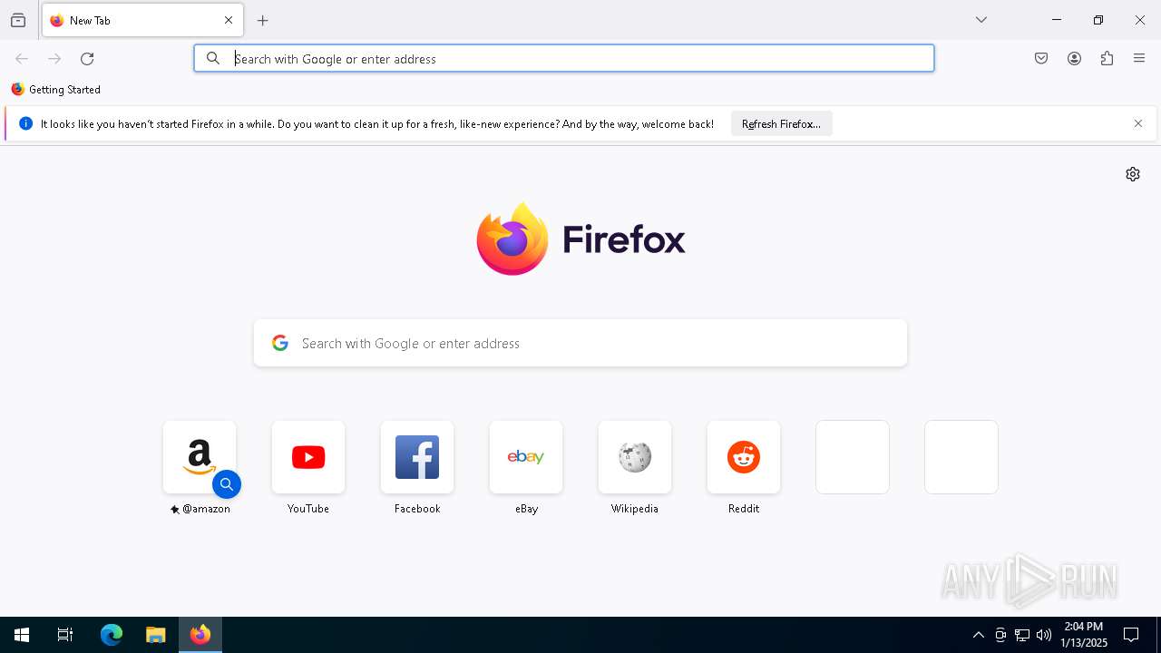Open the Firefox account icon
The height and width of the screenshot is (653, 1161).
tap(1074, 59)
